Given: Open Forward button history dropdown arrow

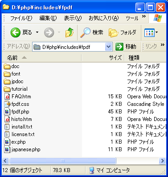Looking at the screenshot, I should click(x=59, y=32).
